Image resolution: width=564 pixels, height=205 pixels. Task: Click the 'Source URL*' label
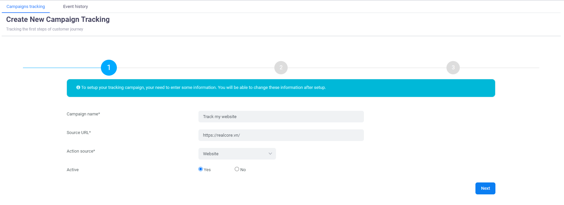pyautogui.click(x=79, y=133)
